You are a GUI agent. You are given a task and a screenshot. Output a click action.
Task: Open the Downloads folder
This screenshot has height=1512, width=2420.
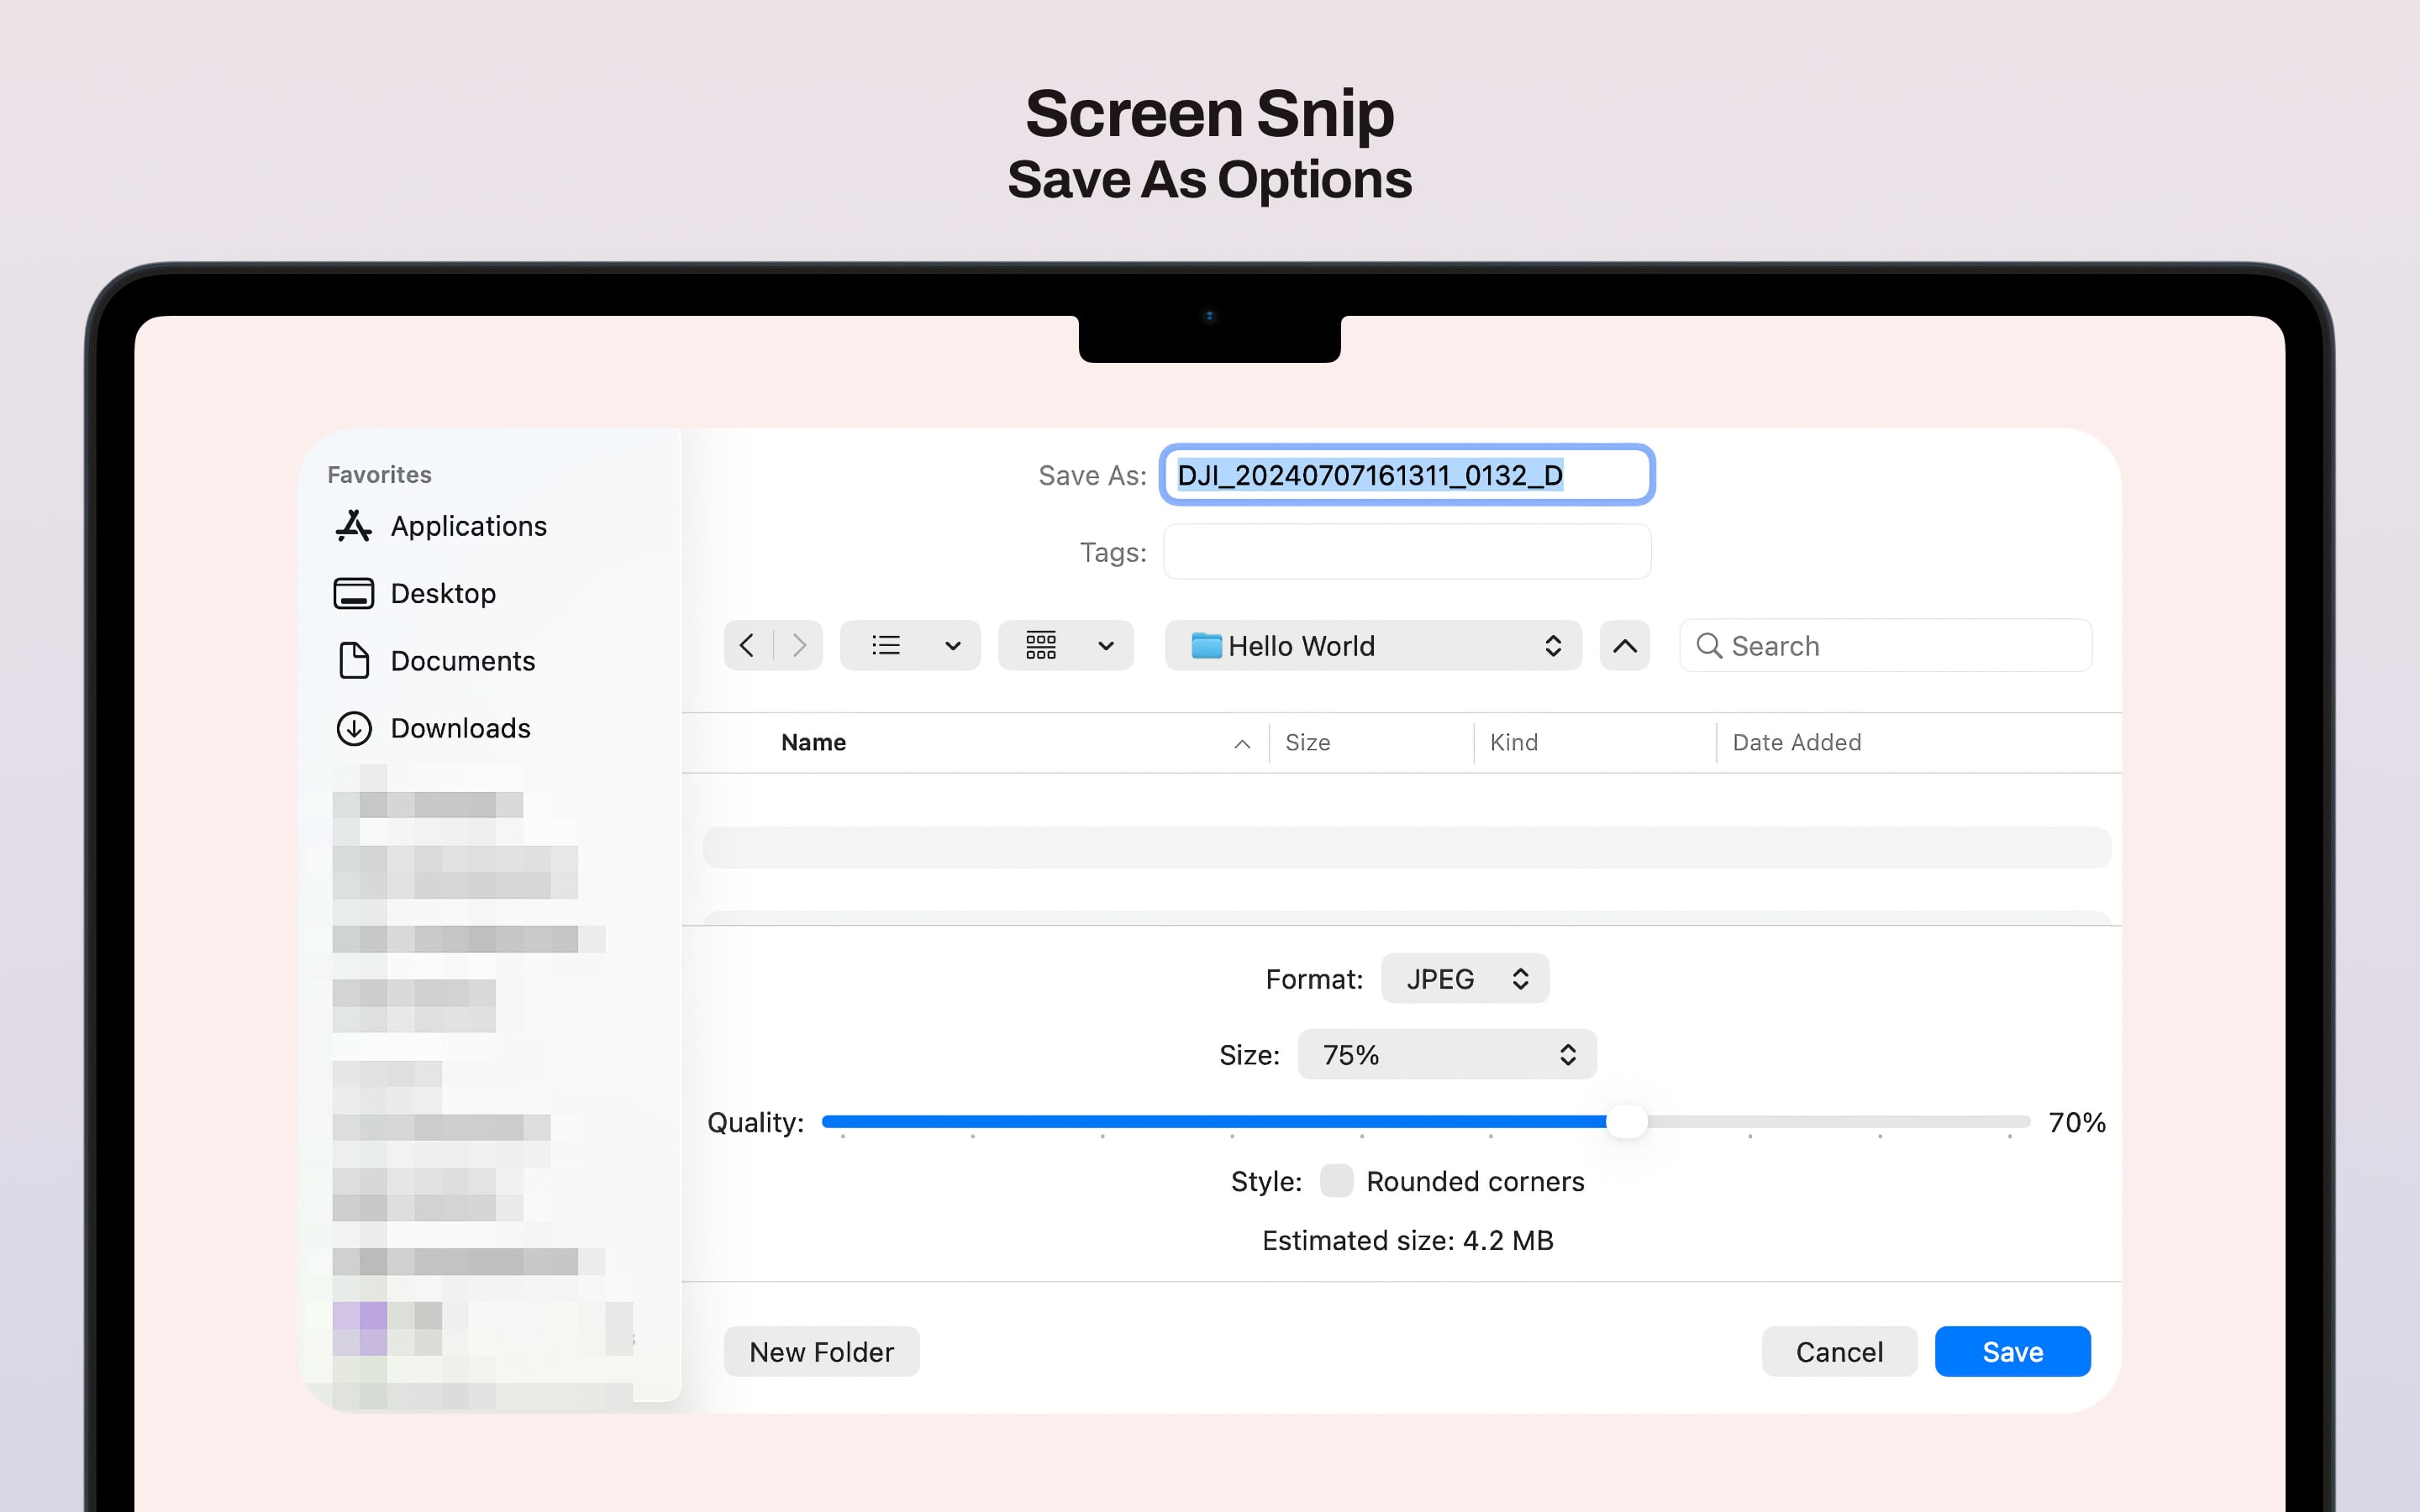click(461, 728)
